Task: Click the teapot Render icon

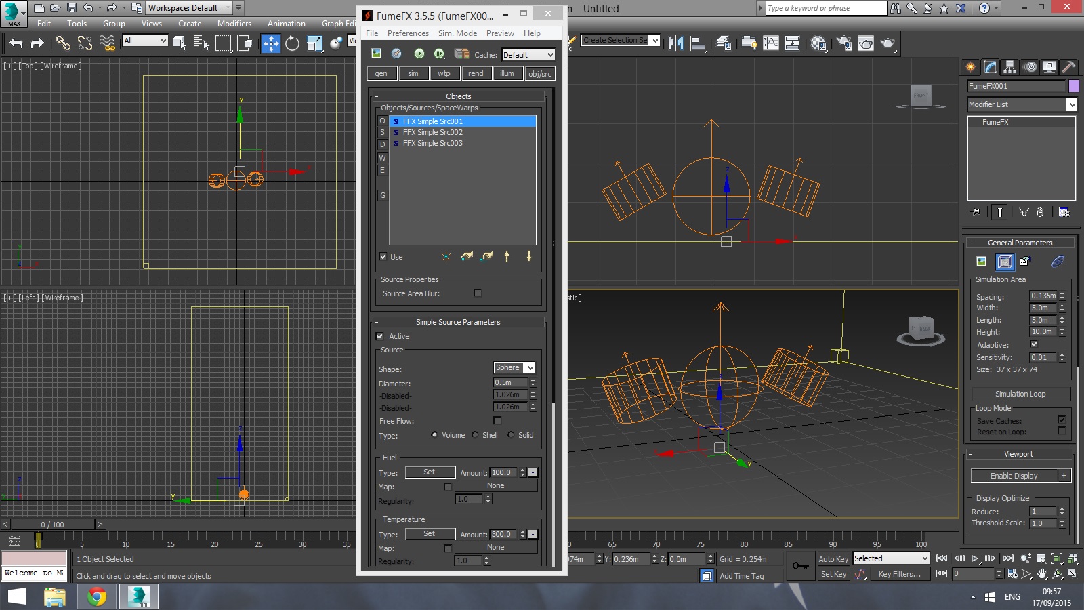Action: (888, 43)
